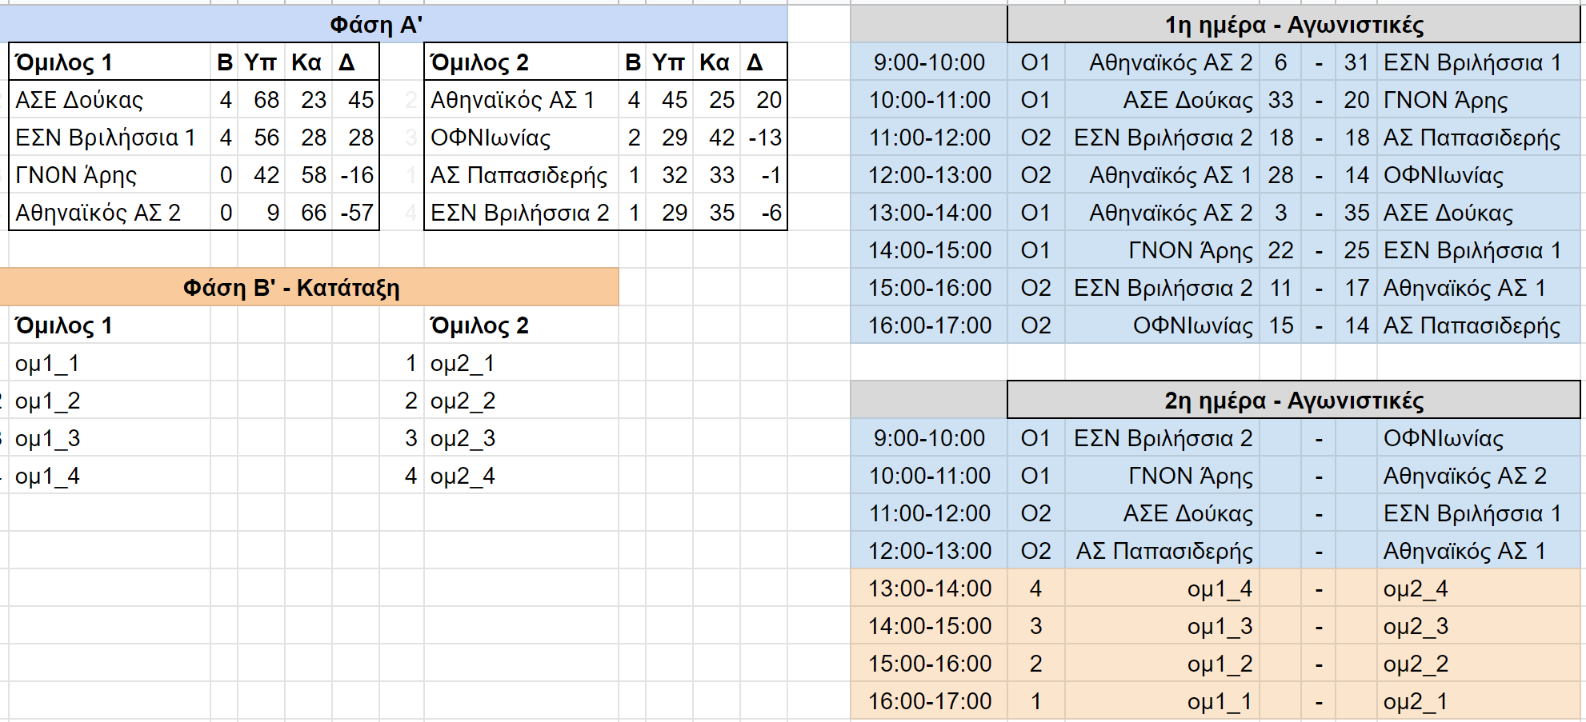
Task: Select the "2η ημέρα - Αγωνιστικές" header
Action: pos(1293,401)
